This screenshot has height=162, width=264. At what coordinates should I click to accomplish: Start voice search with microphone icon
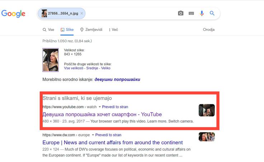(x=202, y=13)
